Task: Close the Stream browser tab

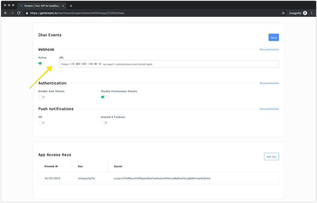Action: [x=63, y=6]
